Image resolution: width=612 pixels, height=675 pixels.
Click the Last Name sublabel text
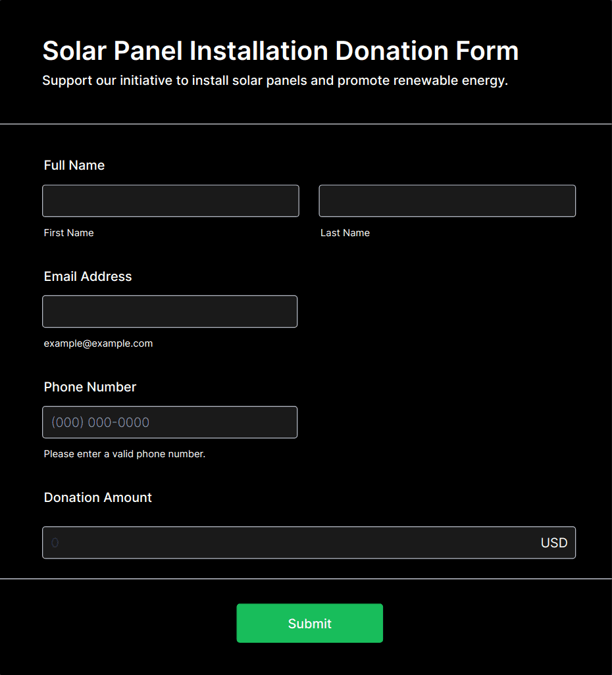click(345, 233)
